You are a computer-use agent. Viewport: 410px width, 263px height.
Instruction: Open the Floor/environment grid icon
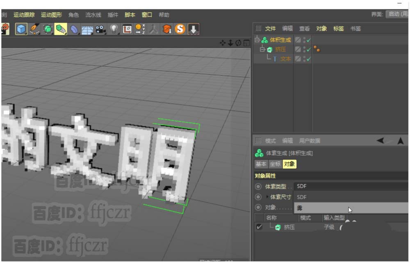87,29
